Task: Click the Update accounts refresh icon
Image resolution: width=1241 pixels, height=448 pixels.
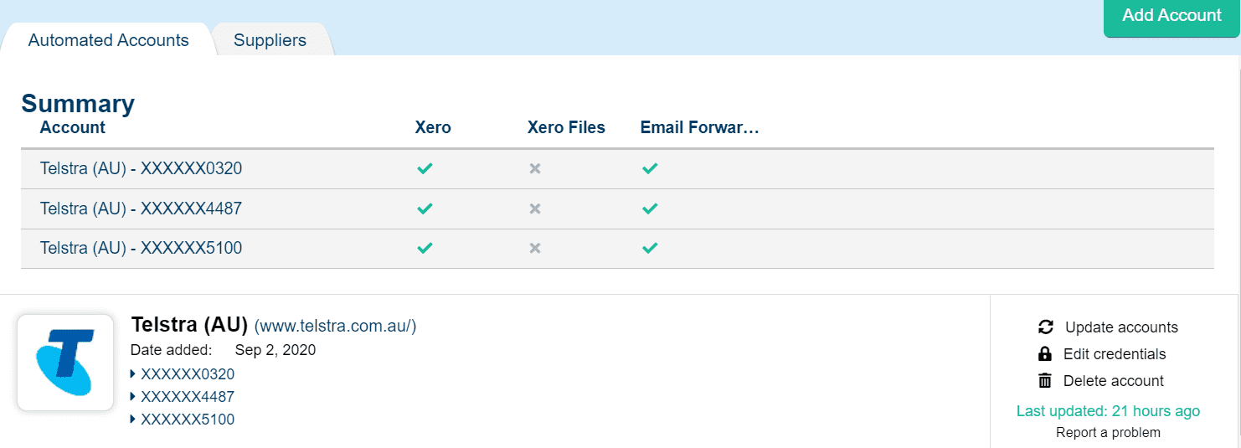Action: tap(1045, 327)
